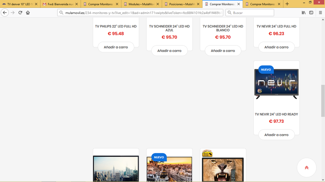Click the NUEVO badge on Hitachi TV
325x182 pixels.
(x=159, y=157)
